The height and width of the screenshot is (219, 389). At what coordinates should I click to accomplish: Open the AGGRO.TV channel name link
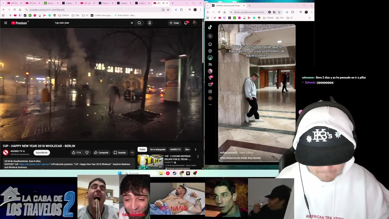[16, 151]
